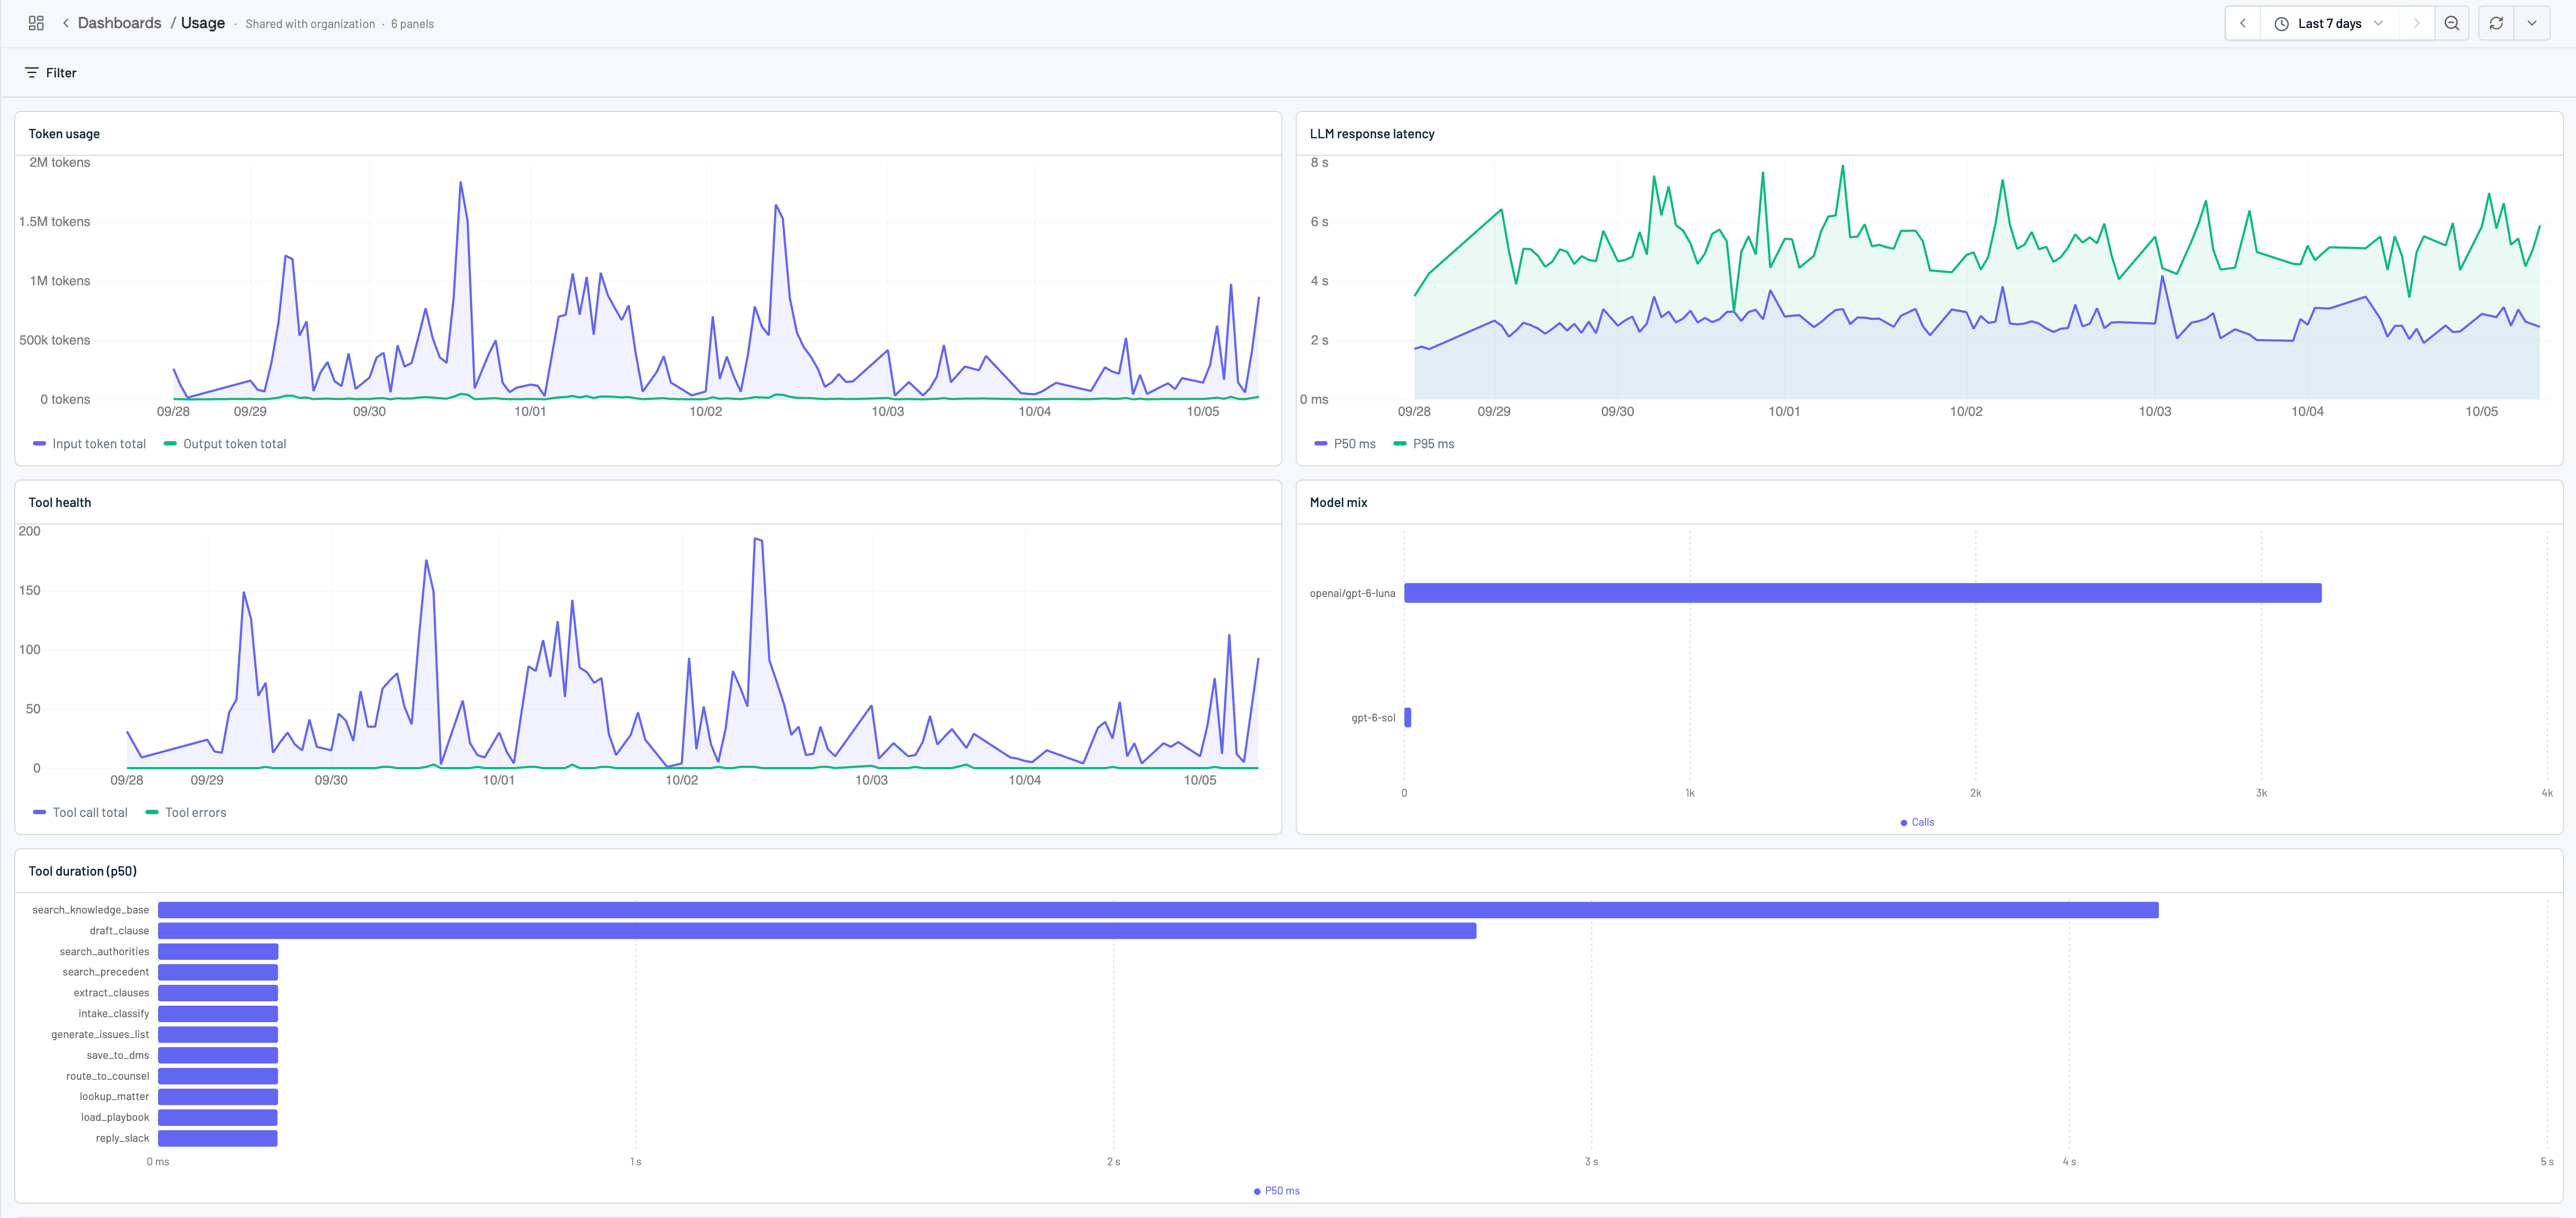
Task: Toggle Tool errors legend series
Action: click(x=186, y=813)
